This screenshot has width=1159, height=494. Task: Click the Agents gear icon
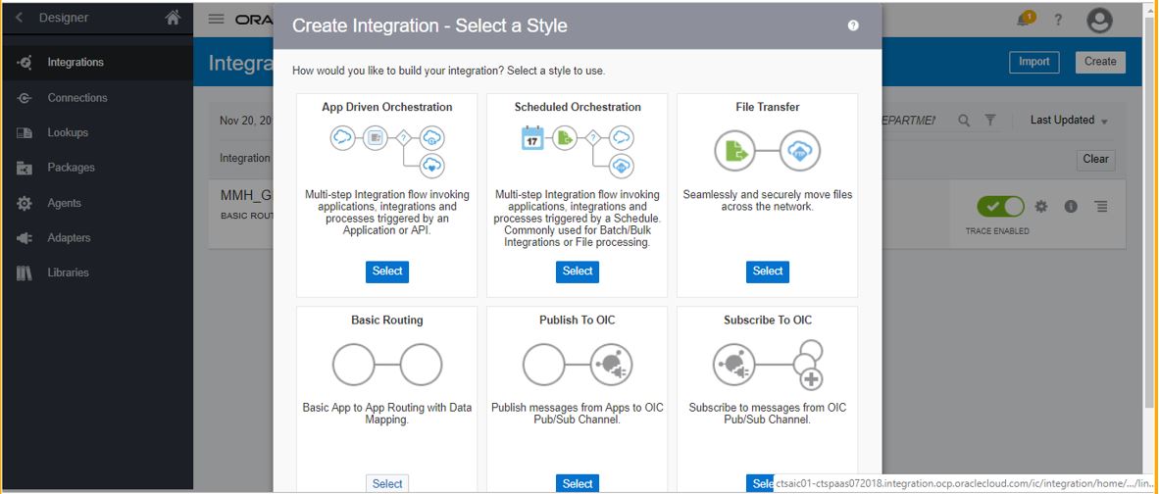pos(25,203)
